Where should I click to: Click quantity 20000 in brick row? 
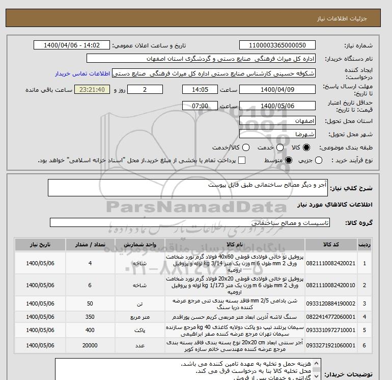90,345
